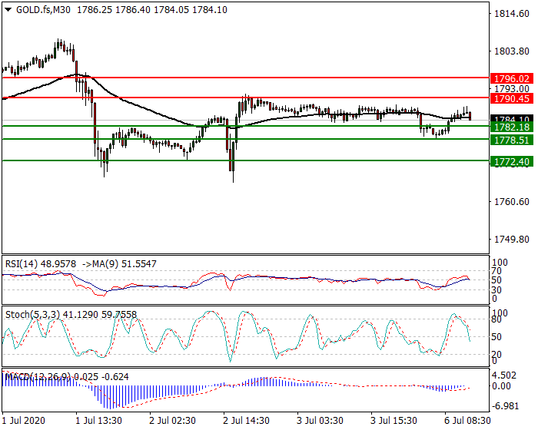
Task: Select the 4.502 MACD scale value
Action: tap(504, 375)
